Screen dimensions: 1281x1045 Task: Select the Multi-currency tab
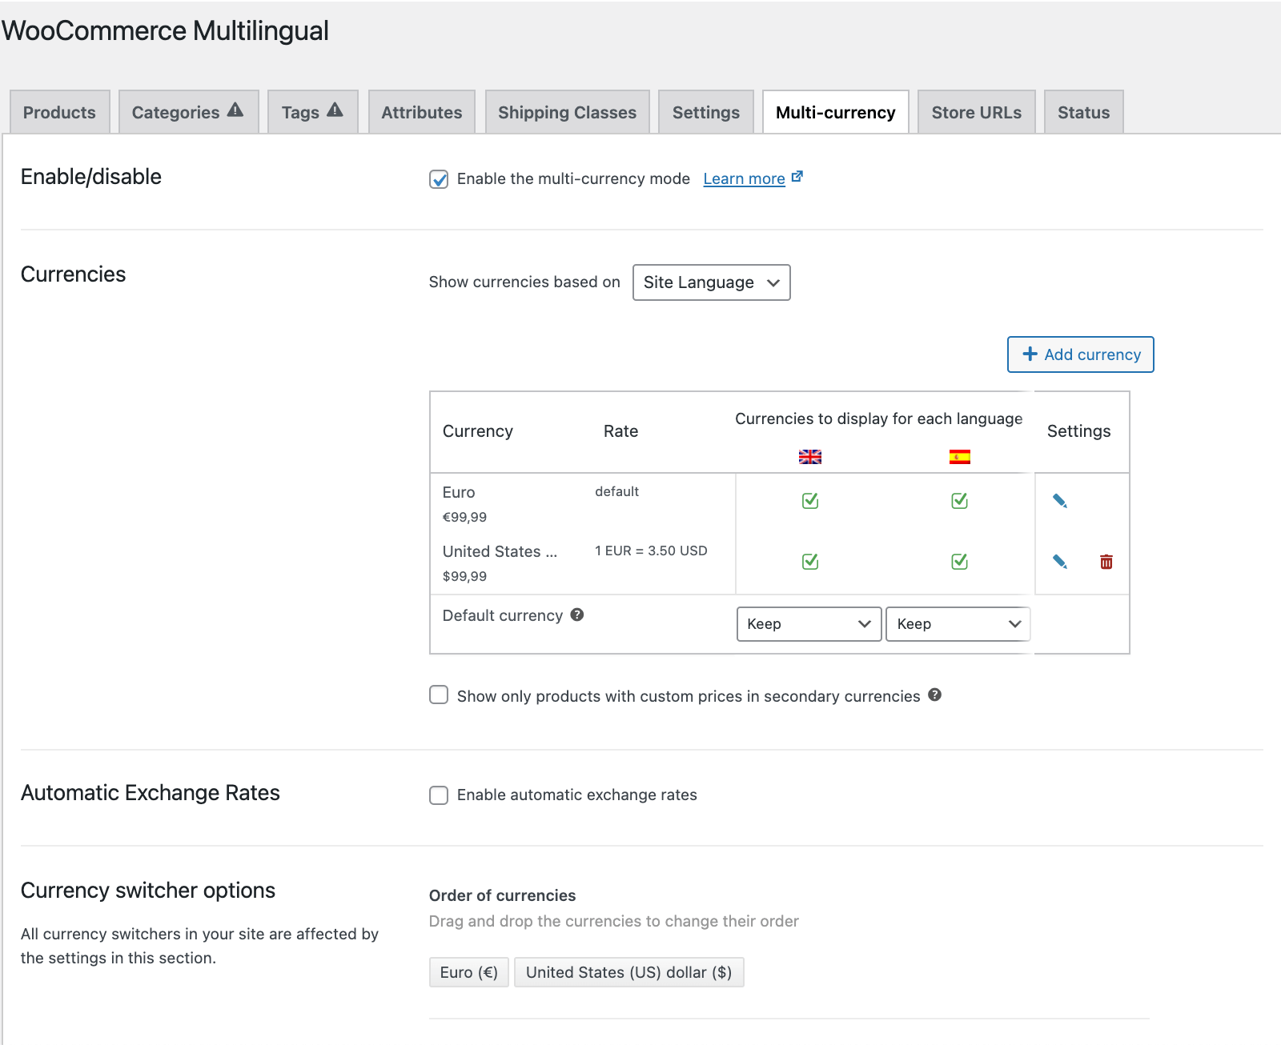(836, 112)
